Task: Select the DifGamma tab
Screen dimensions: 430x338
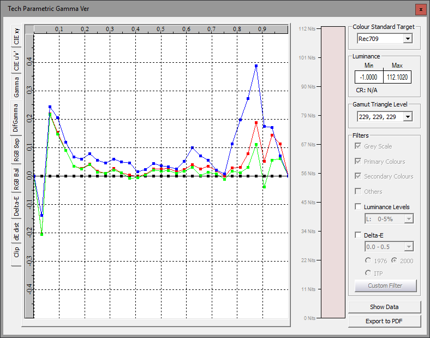Action: pos(16,118)
